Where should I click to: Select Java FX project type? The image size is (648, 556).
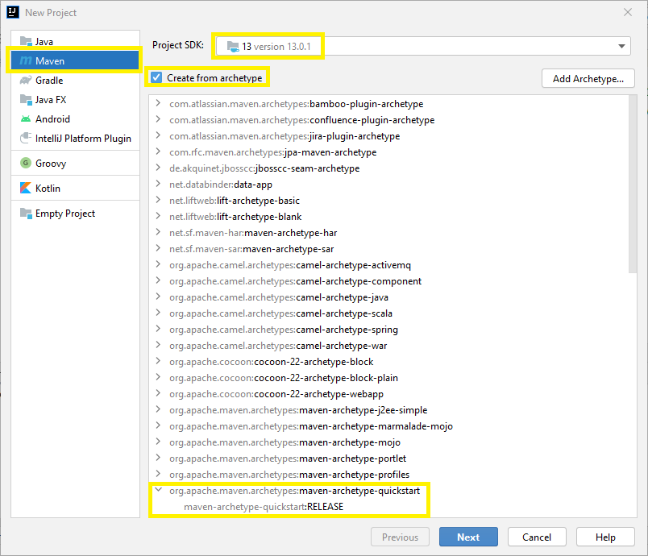[75, 100]
